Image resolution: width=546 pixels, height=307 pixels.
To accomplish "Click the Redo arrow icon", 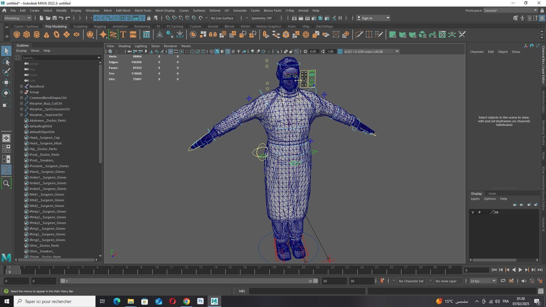I will [x=68, y=18].
